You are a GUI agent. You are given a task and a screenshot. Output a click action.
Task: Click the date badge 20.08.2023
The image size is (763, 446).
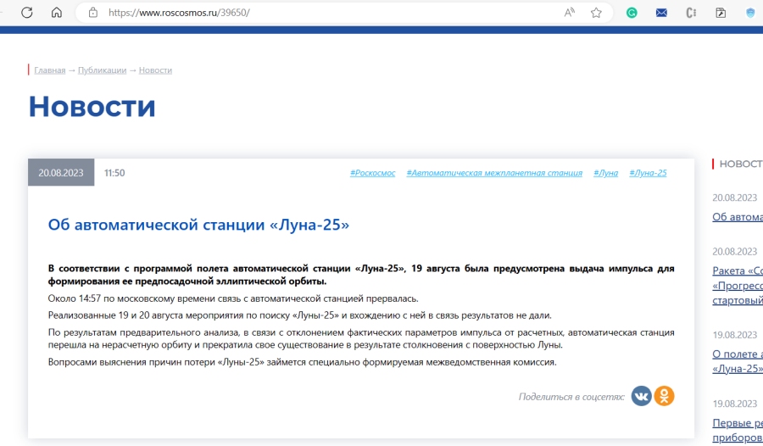tap(61, 172)
